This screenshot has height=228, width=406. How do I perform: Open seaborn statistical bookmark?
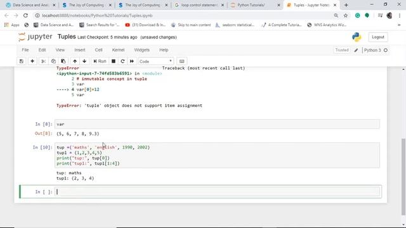click(x=235, y=25)
